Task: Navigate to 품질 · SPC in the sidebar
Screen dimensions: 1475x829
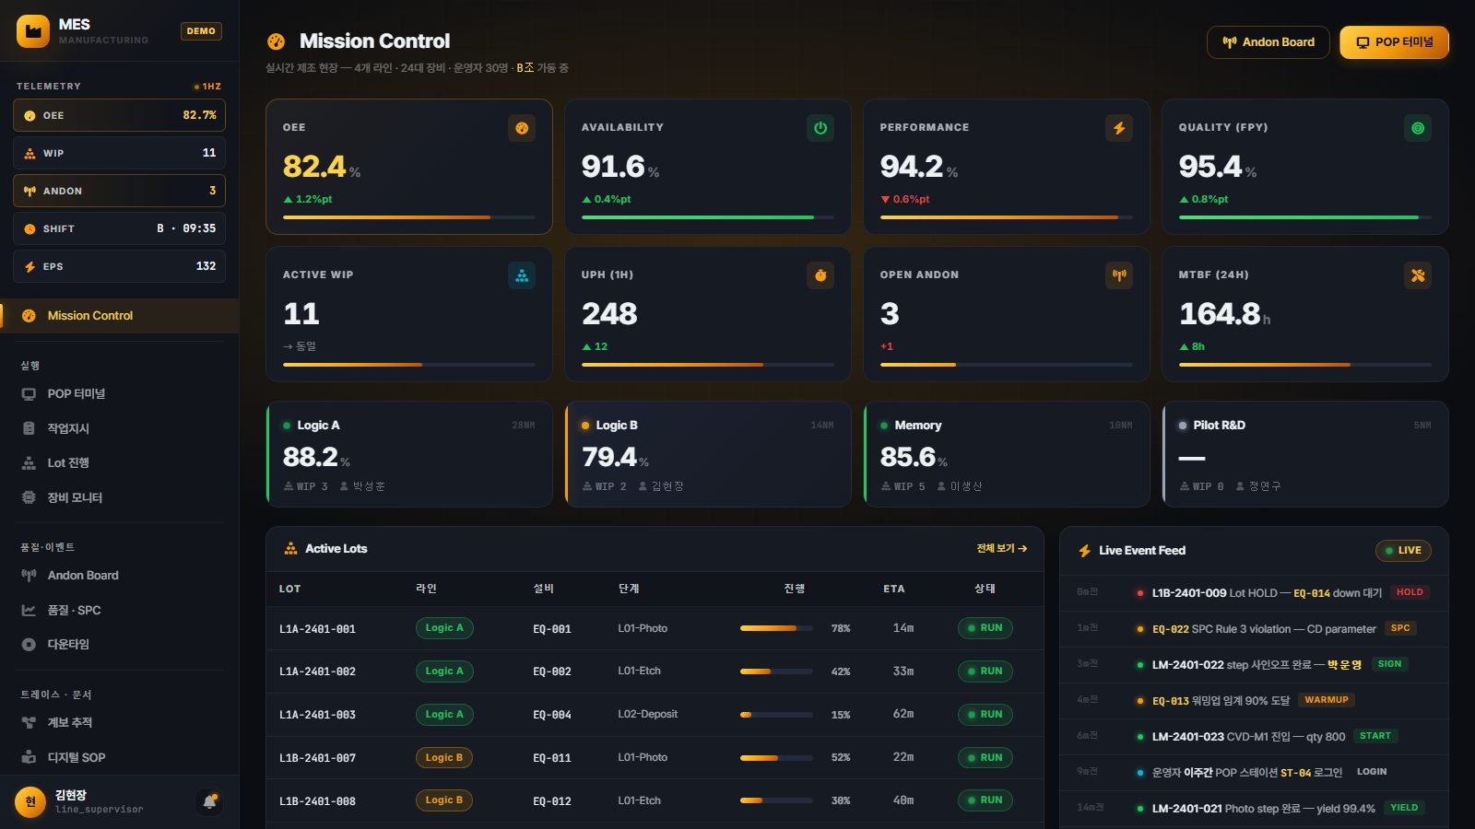Action: point(120,610)
